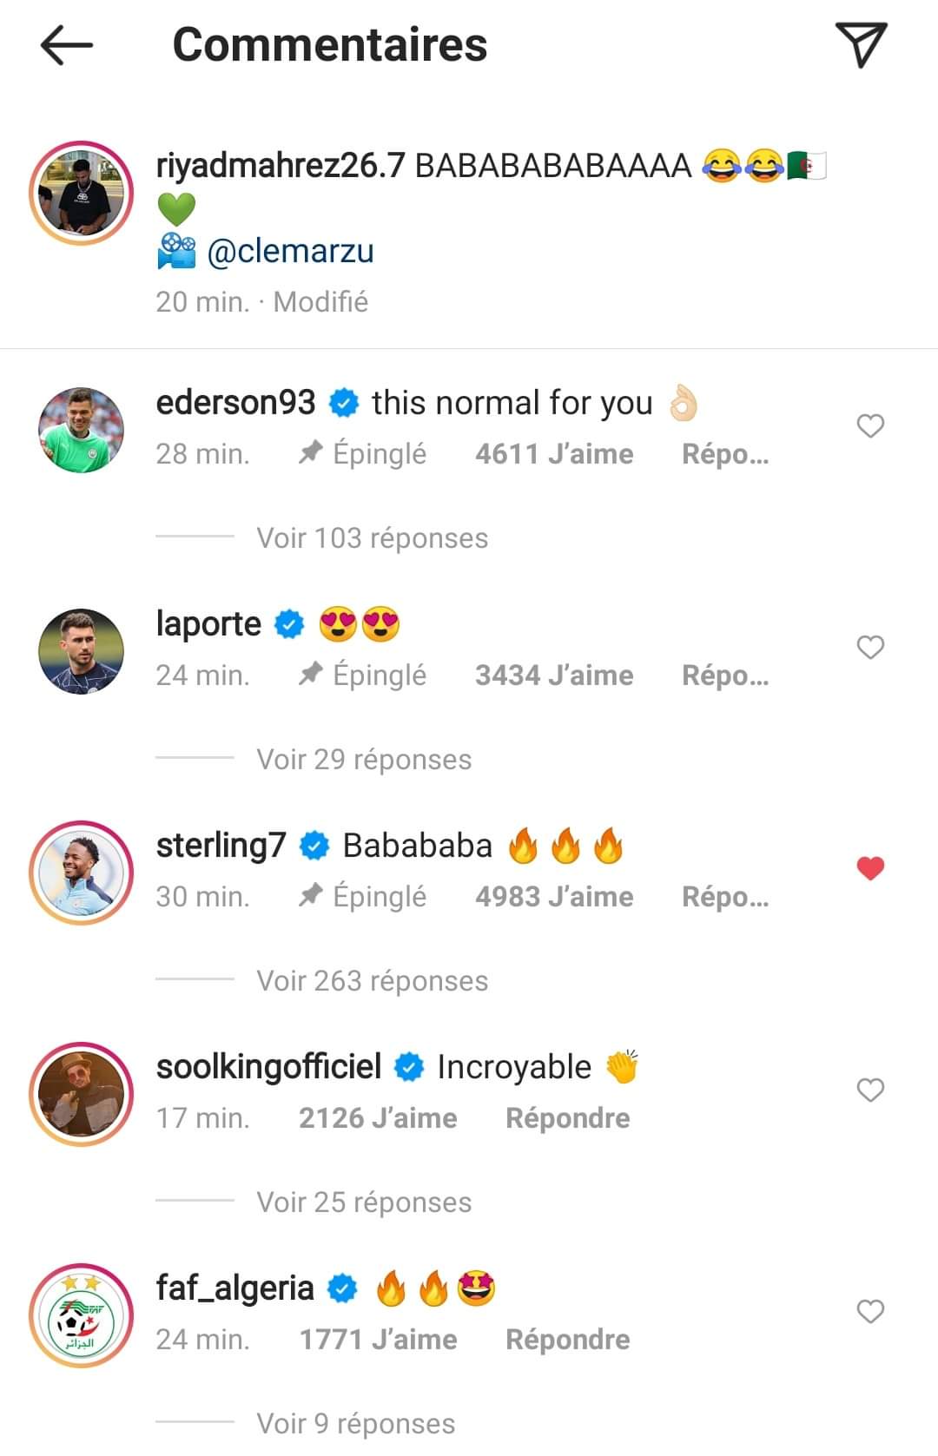Unlike sterling7's comment red heart
This screenshot has height=1456, width=938.
(870, 868)
